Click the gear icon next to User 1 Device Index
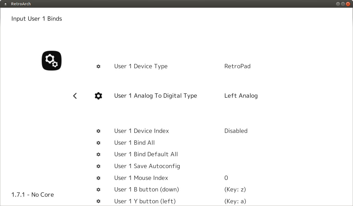This screenshot has height=206, width=353. click(x=98, y=131)
